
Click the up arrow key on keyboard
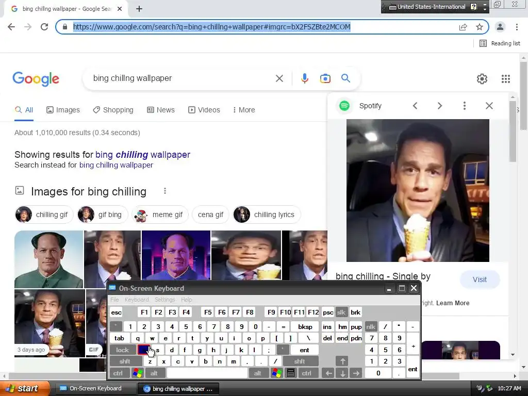click(342, 361)
